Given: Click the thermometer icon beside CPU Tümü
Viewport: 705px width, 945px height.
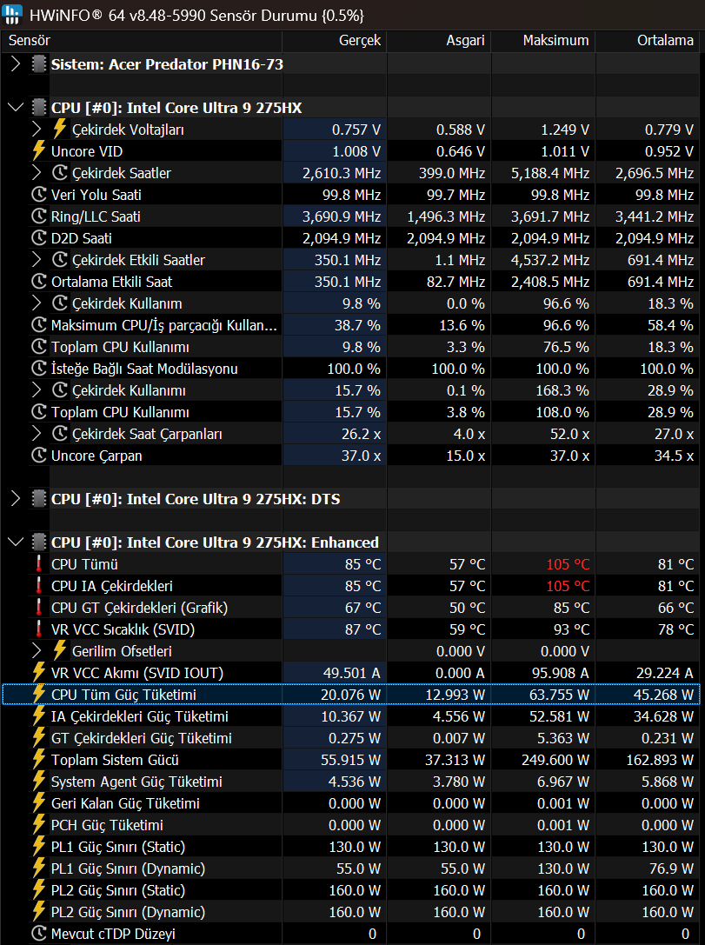Looking at the screenshot, I should (x=39, y=564).
